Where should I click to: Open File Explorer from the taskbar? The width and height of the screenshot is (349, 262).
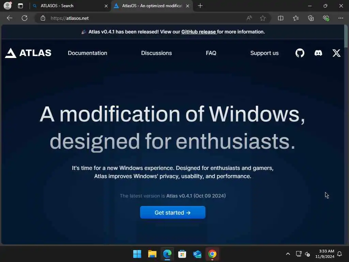point(152,254)
